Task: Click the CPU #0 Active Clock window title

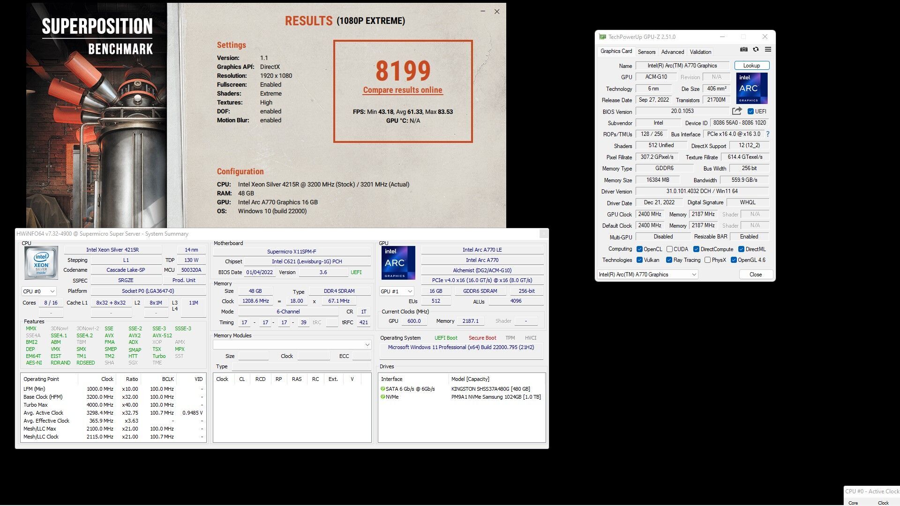Action: click(x=872, y=491)
